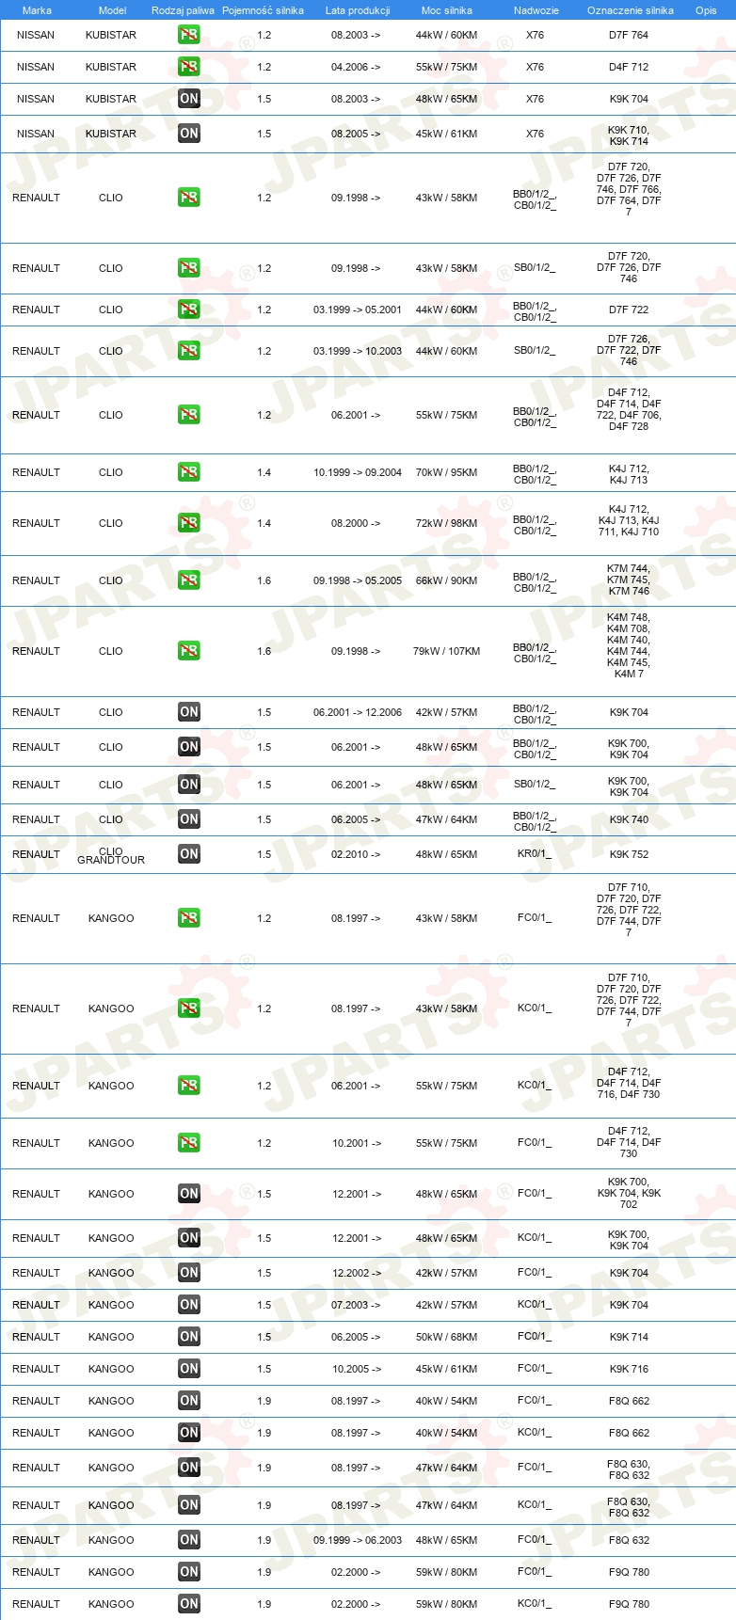Click the Pojemność silnika column header
Image resolution: width=736 pixels, height=1620 pixels.
pos(263,10)
